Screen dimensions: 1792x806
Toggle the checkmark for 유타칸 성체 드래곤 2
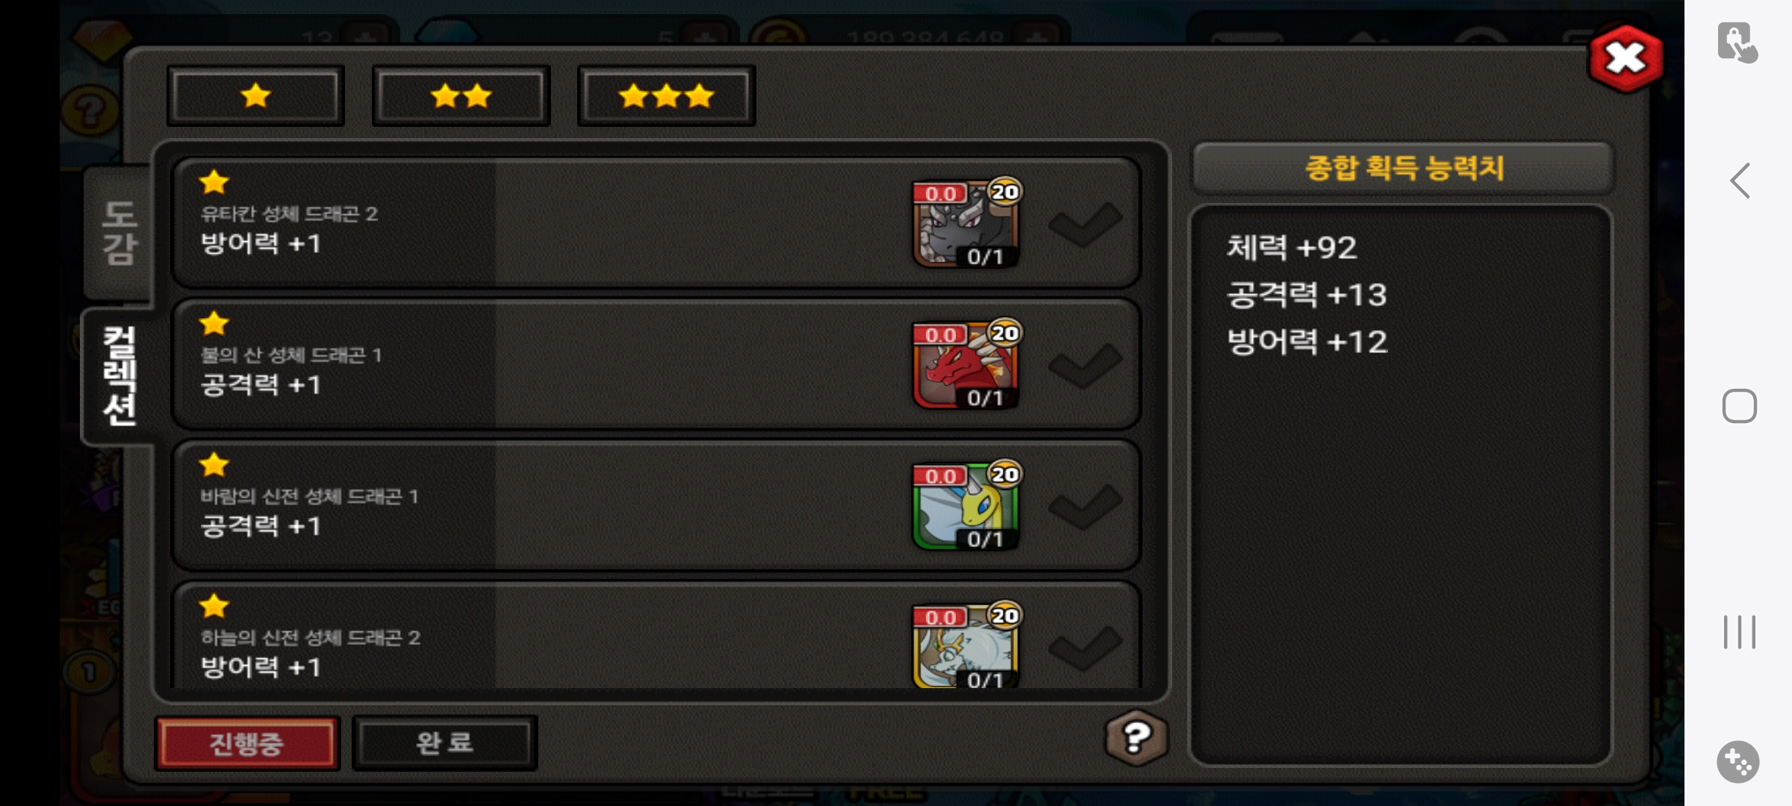click(1085, 224)
